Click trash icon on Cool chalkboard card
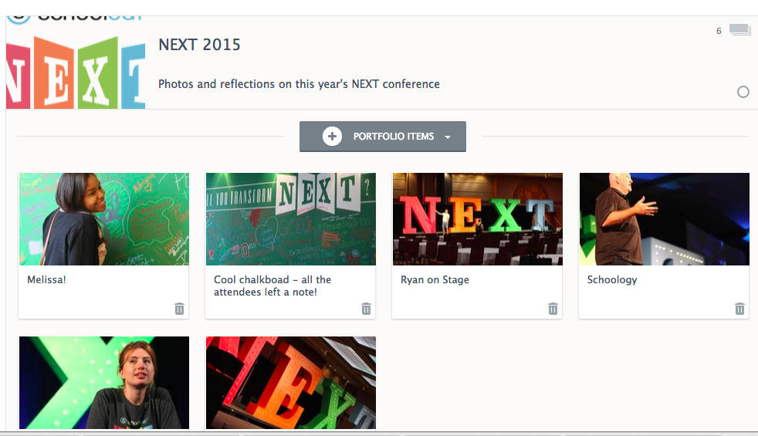758x436 pixels. [366, 309]
